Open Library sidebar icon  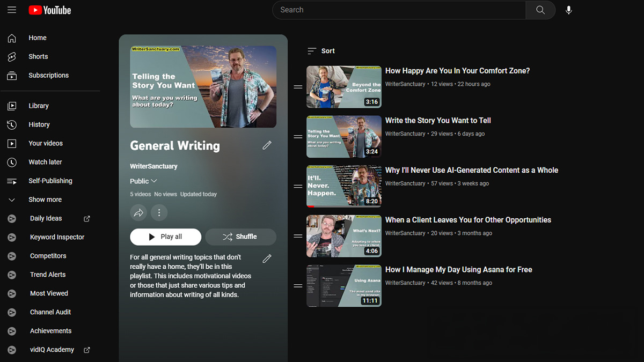tap(12, 106)
